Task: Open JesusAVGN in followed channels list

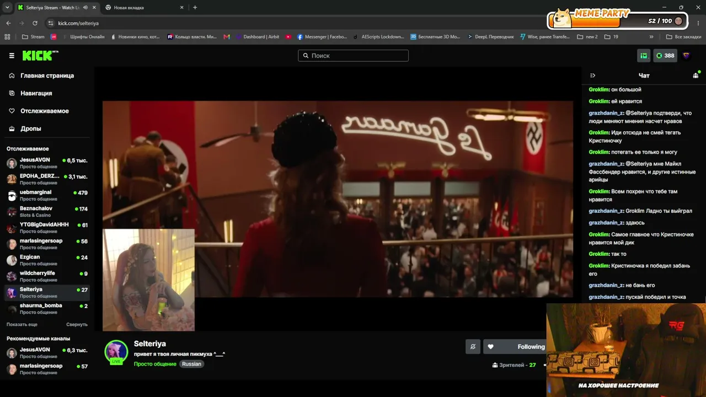Action: (x=47, y=163)
